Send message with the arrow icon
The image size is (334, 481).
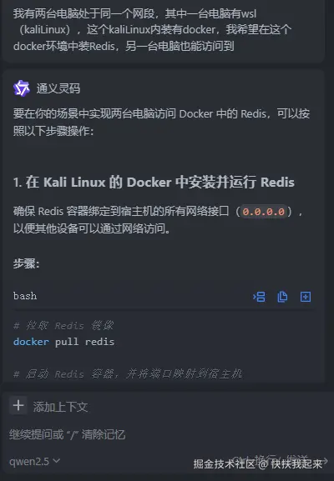click(x=323, y=461)
